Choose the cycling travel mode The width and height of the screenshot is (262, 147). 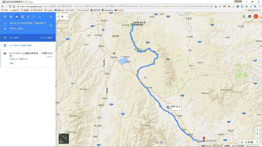tap(34, 17)
